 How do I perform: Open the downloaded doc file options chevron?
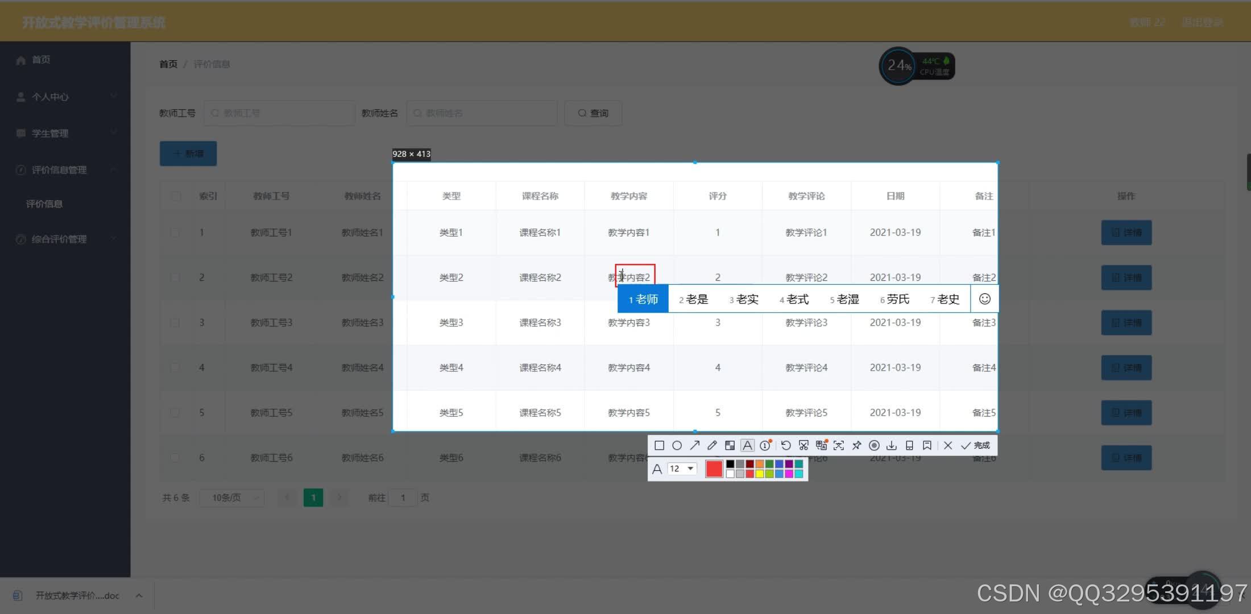pyautogui.click(x=139, y=595)
